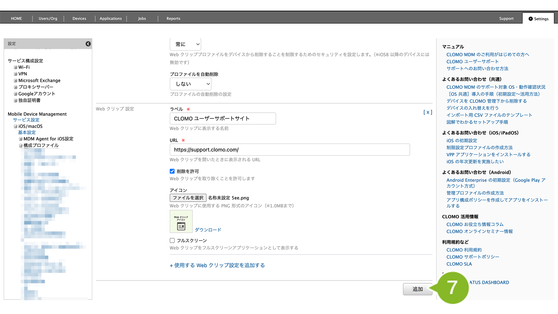Enable the フルスクリーン checkbox
The image size is (558, 314).
tap(172, 241)
